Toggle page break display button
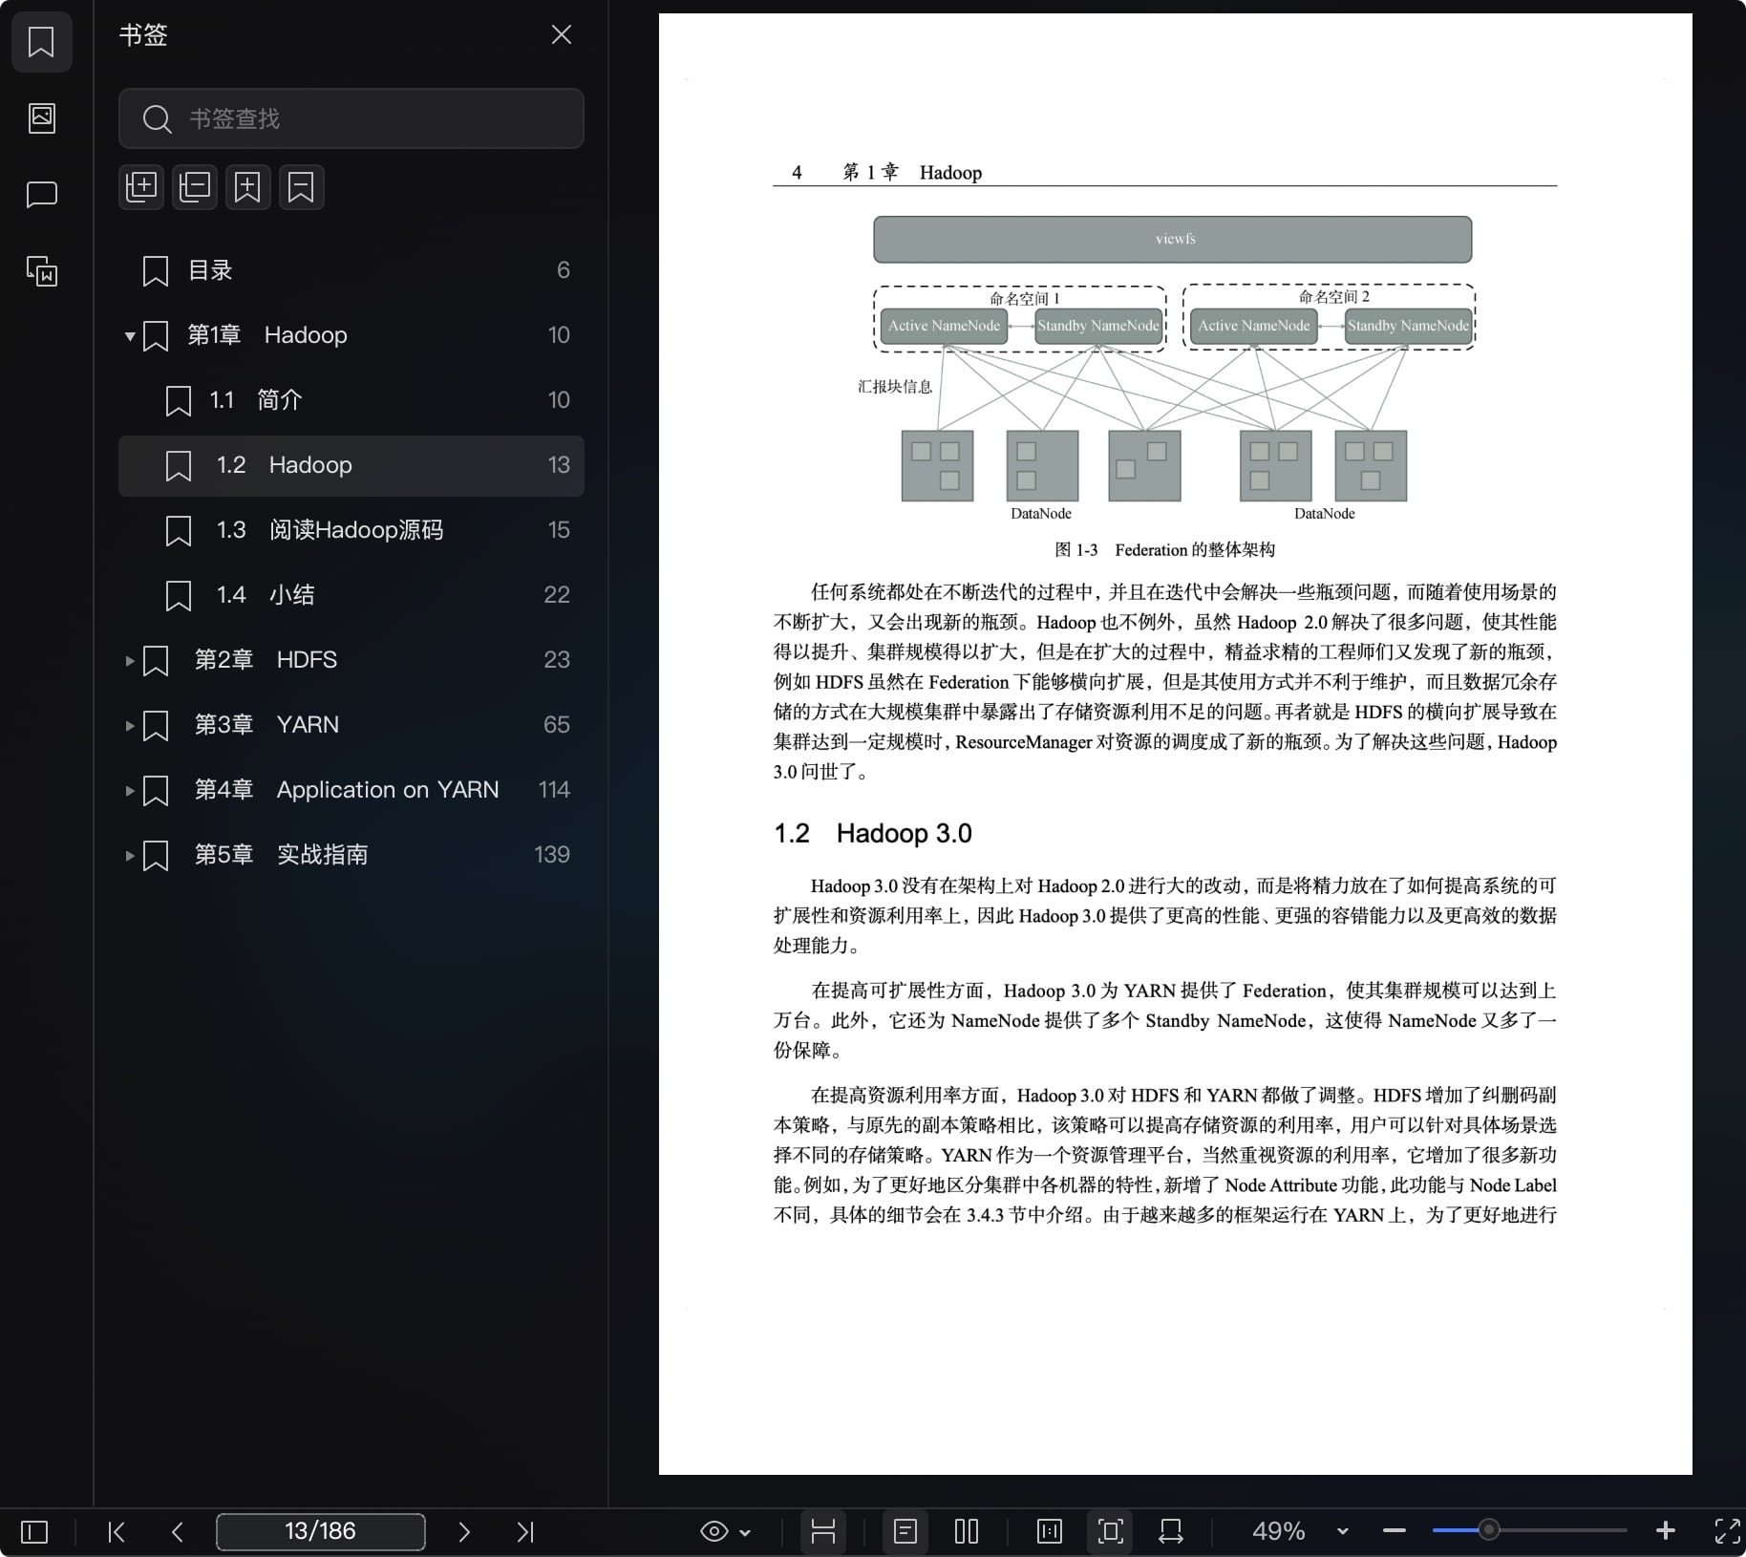 tap(823, 1532)
